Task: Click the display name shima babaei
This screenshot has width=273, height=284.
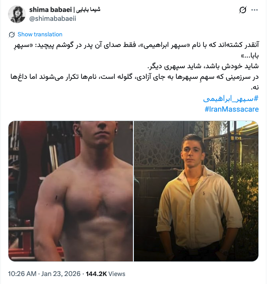Action: pyautogui.click(x=51, y=10)
